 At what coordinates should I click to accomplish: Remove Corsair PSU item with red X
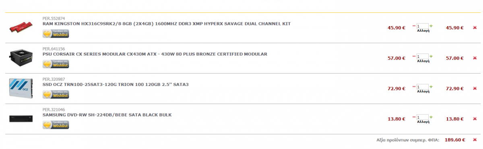pos(475,58)
